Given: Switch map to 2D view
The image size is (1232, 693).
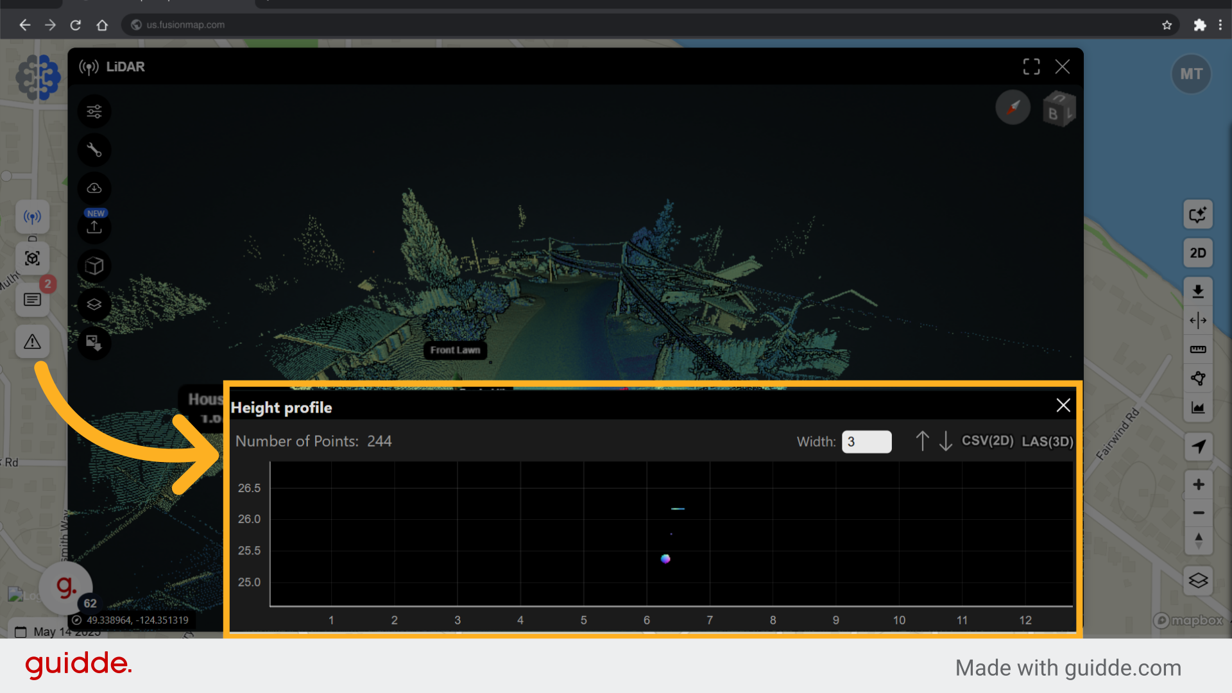Looking at the screenshot, I should point(1198,253).
